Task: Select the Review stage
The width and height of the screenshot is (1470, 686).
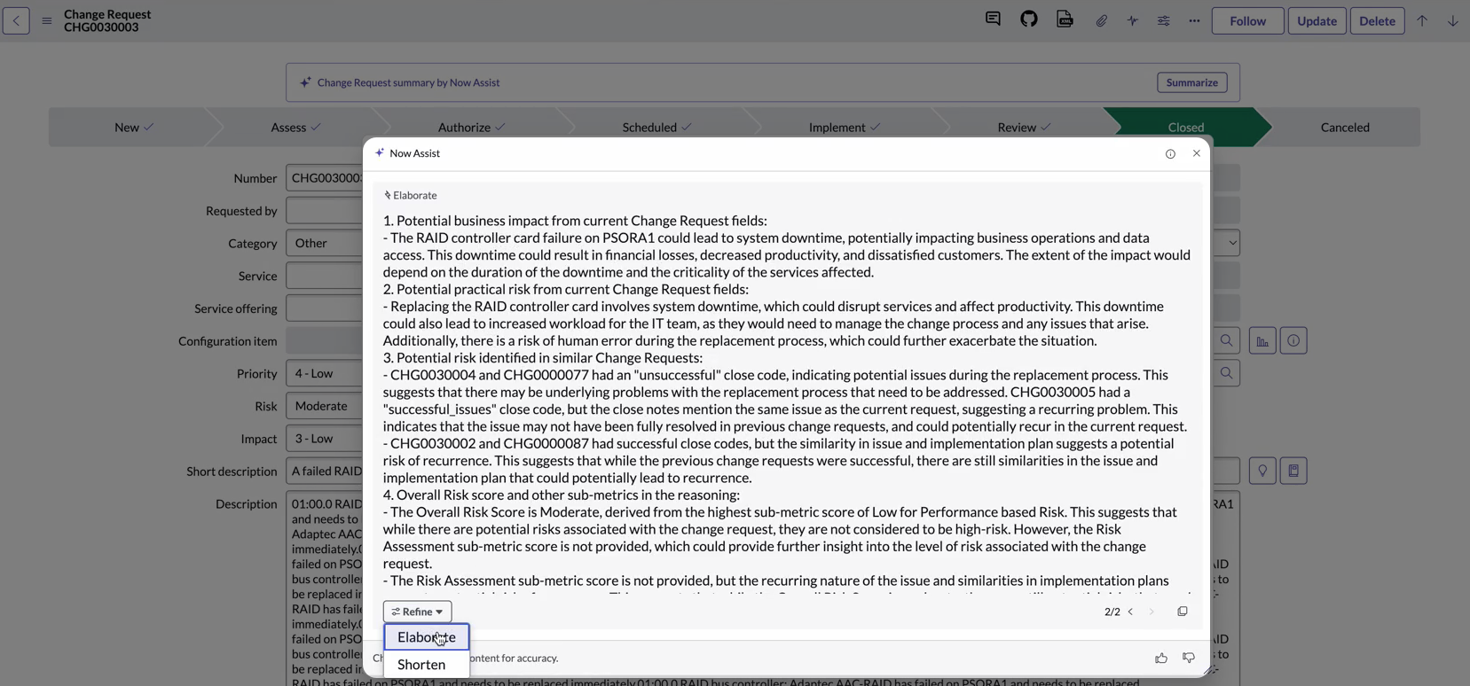Action: [1024, 127]
